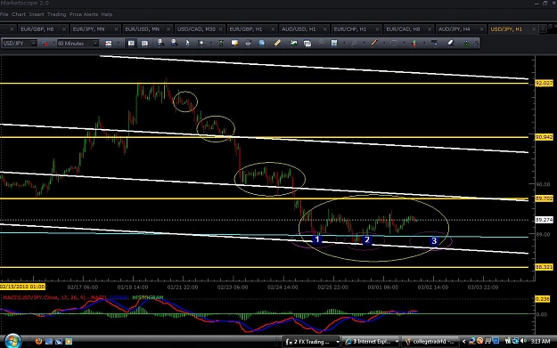Open the Help menu
Screen dimensions: 557x348
(107, 14)
